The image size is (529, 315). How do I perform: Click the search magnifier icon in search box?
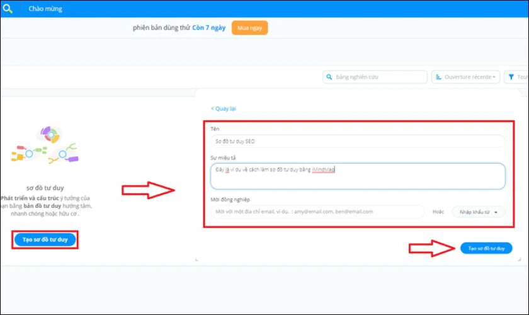329,77
